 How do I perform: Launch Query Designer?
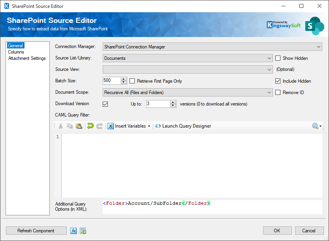click(x=183, y=126)
